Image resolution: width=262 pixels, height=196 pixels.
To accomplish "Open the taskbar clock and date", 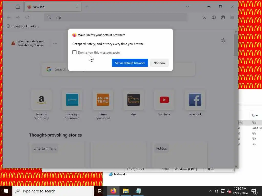I will (240, 191).
